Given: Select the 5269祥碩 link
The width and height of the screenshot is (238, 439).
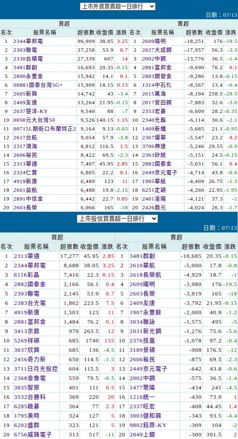Looking at the screenshot, I should click(x=27, y=341).
